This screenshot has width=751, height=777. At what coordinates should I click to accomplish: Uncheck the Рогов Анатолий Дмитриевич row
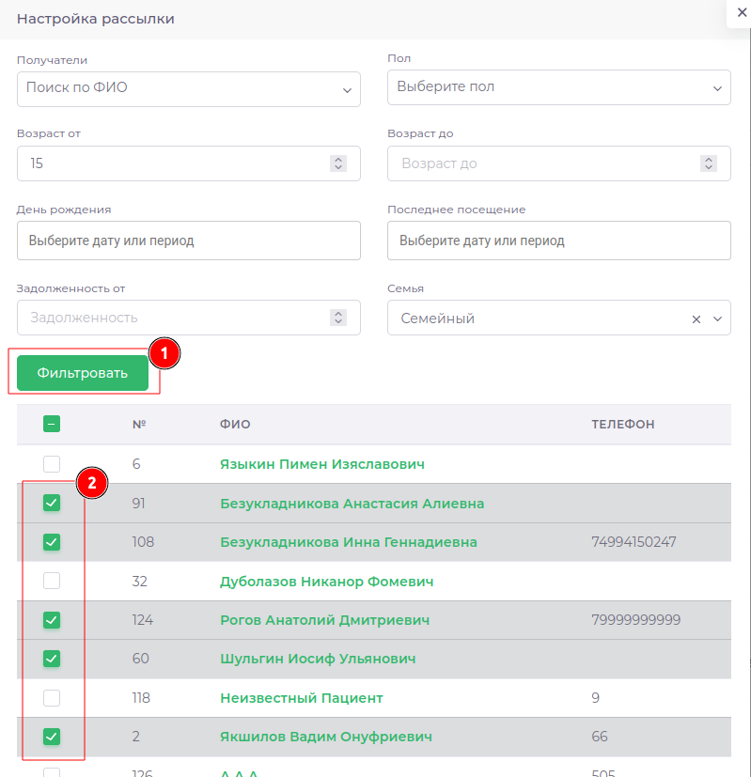tap(52, 620)
